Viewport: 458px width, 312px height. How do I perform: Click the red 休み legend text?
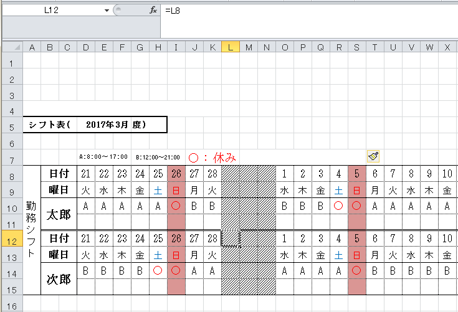click(224, 158)
